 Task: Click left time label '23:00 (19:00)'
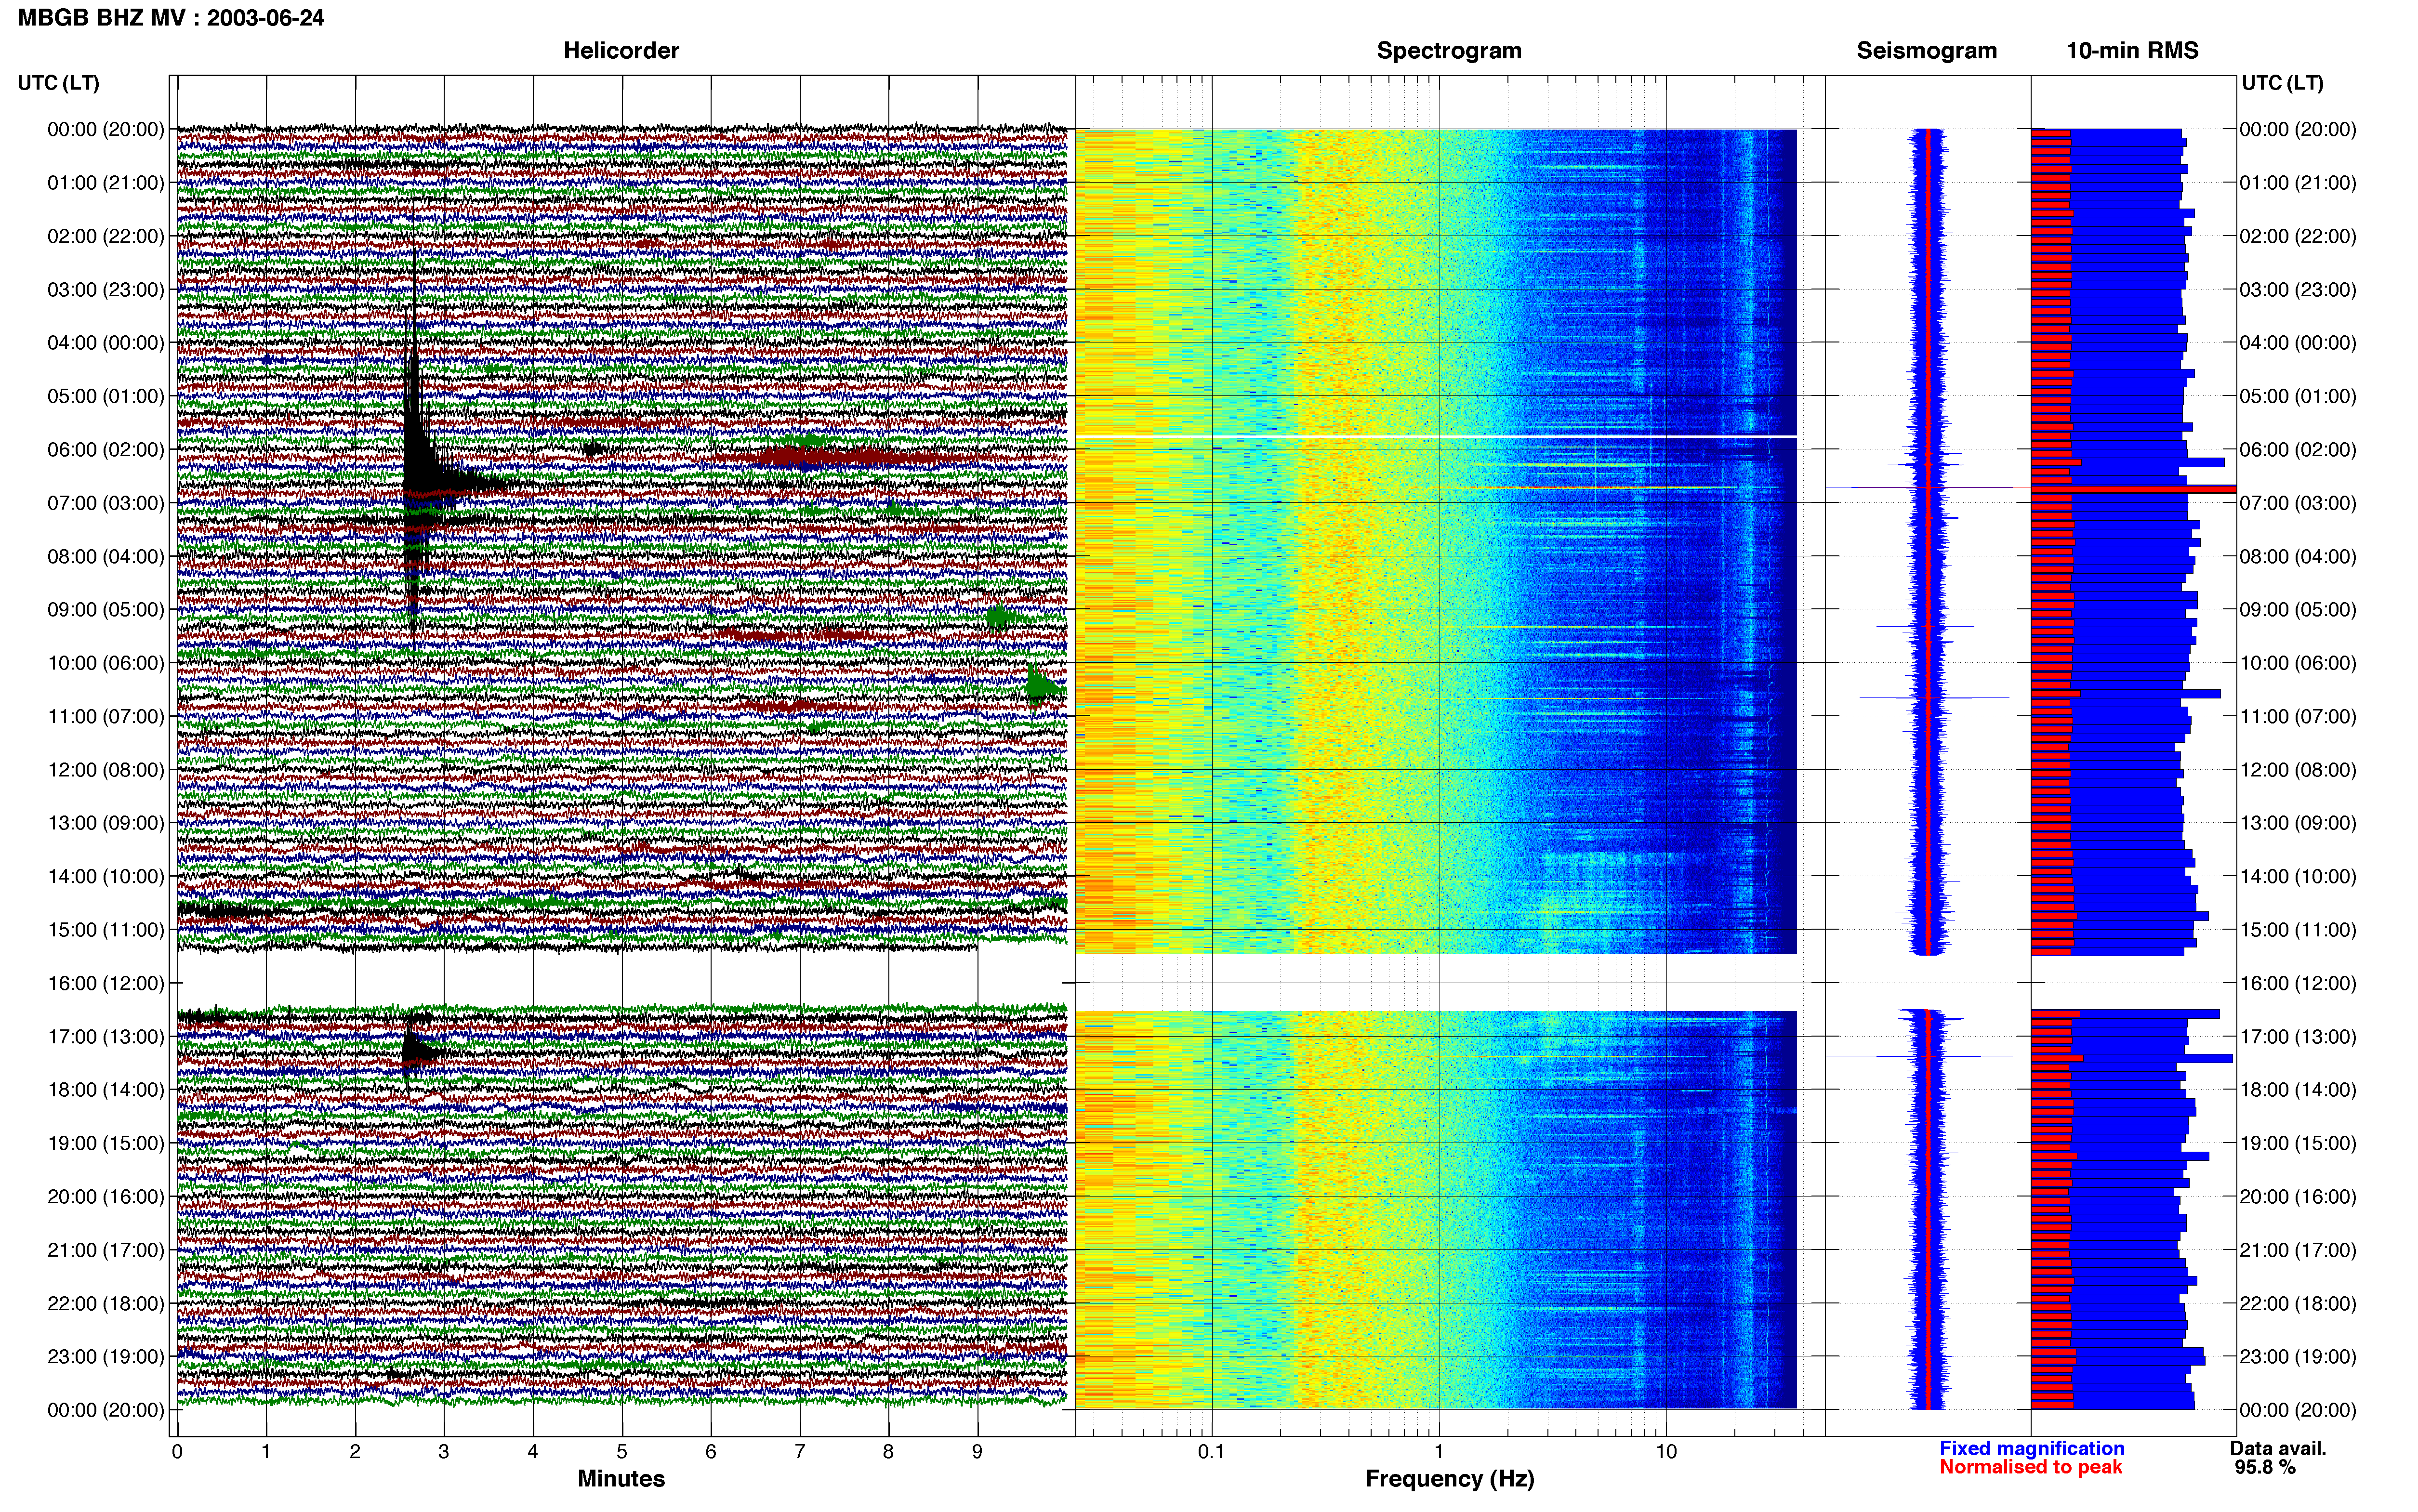(106, 1356)
